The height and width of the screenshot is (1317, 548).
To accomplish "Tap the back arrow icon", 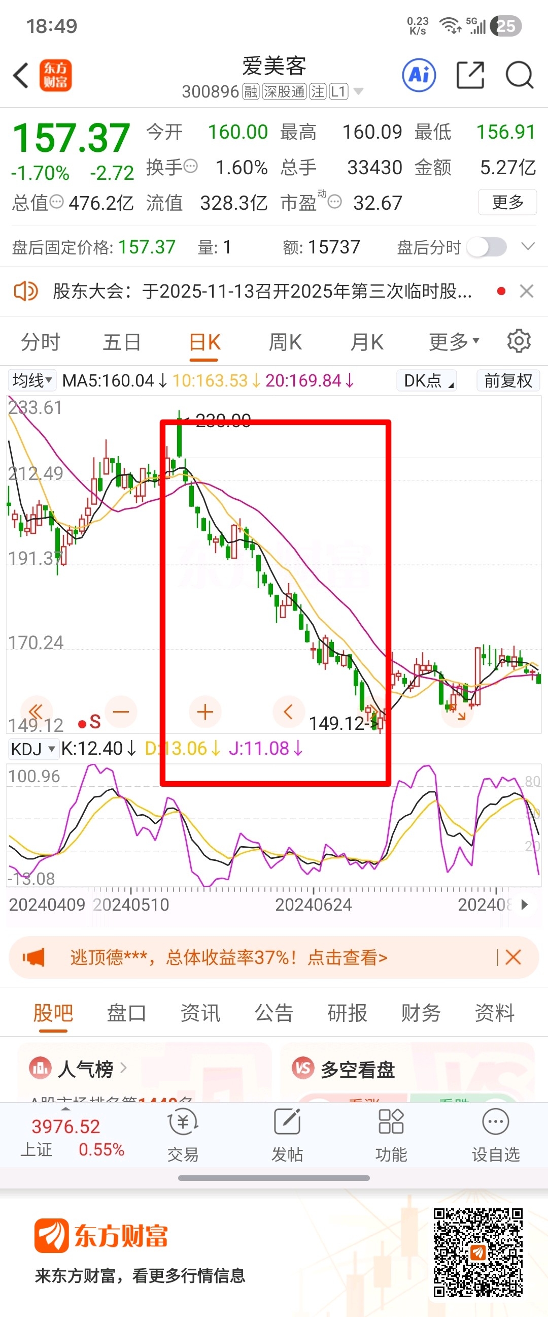I will [20, 76].
